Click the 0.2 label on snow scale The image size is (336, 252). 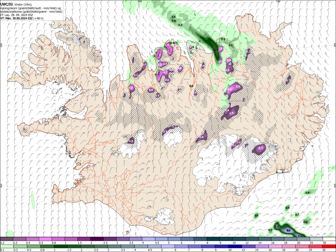pyautogui.click(x=2, y=243)
